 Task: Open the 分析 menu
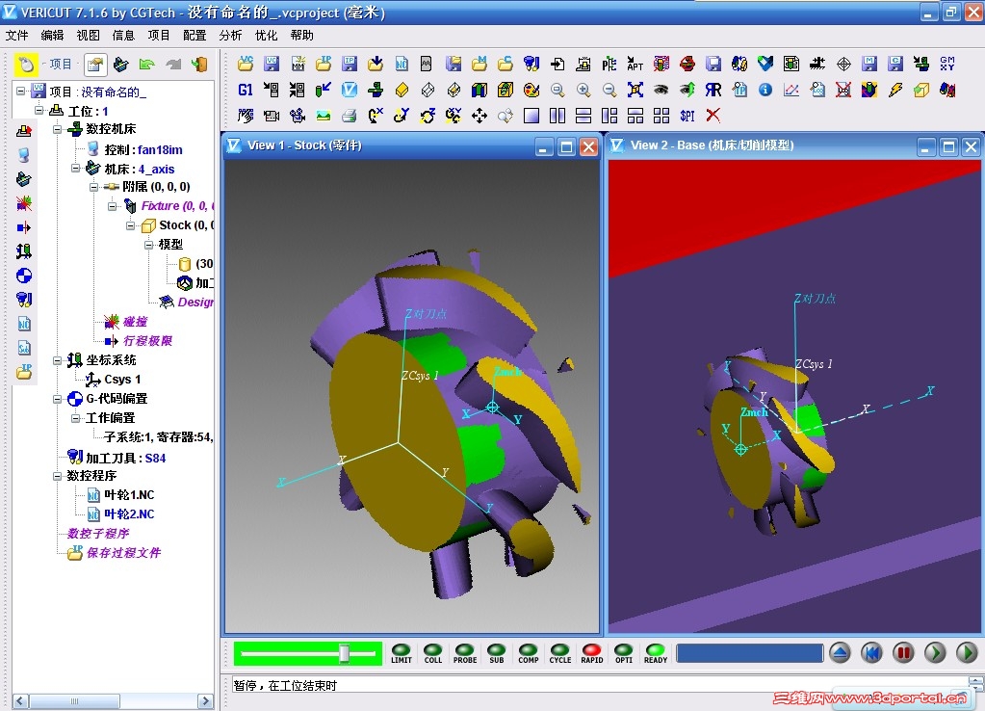tap(230, 36)
